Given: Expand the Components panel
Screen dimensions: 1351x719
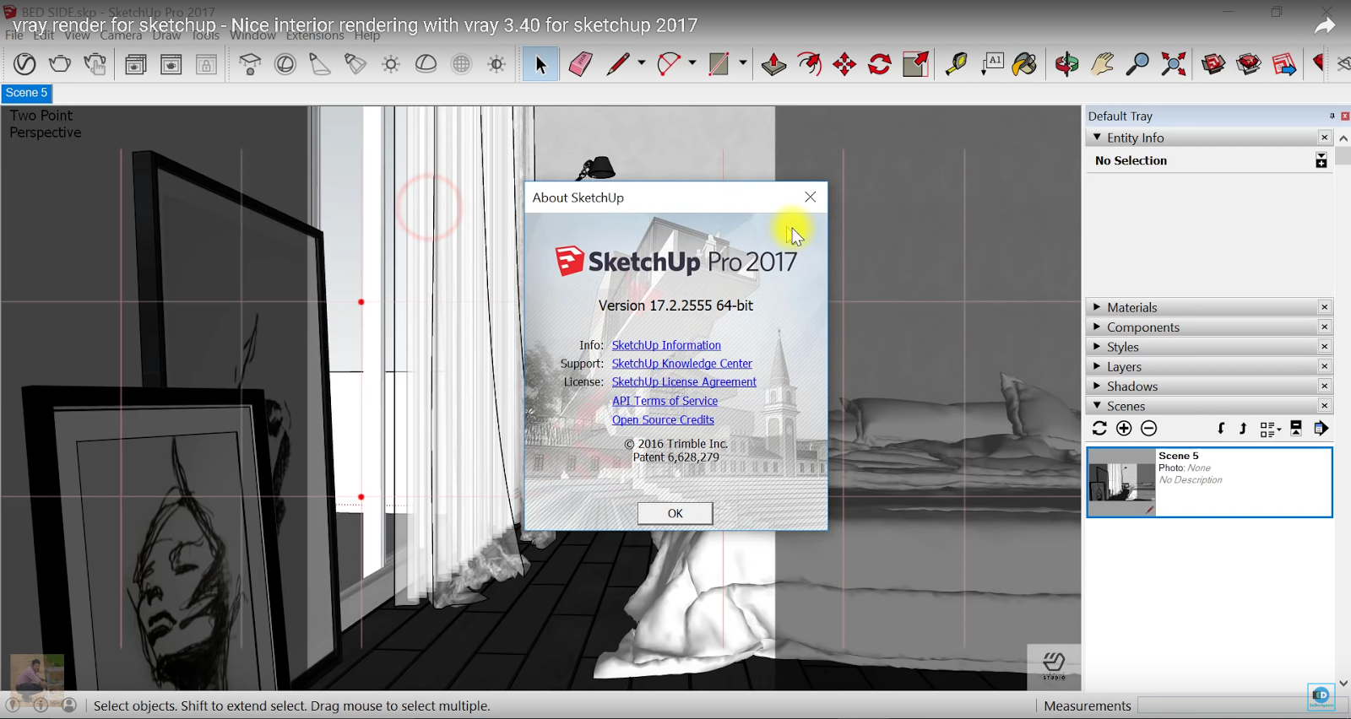Looking at the screenshot, I should (1097, 327).
